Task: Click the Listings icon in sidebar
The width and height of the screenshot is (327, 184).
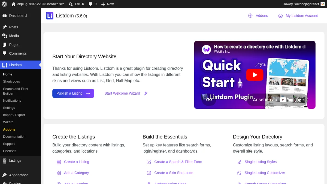Action: click(x=5, y=161)
